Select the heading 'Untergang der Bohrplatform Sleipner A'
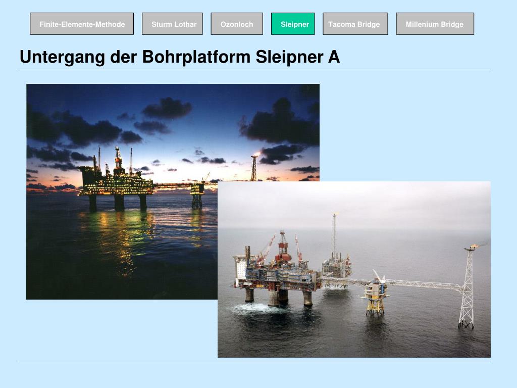The image size is (517, 388). 180,57
